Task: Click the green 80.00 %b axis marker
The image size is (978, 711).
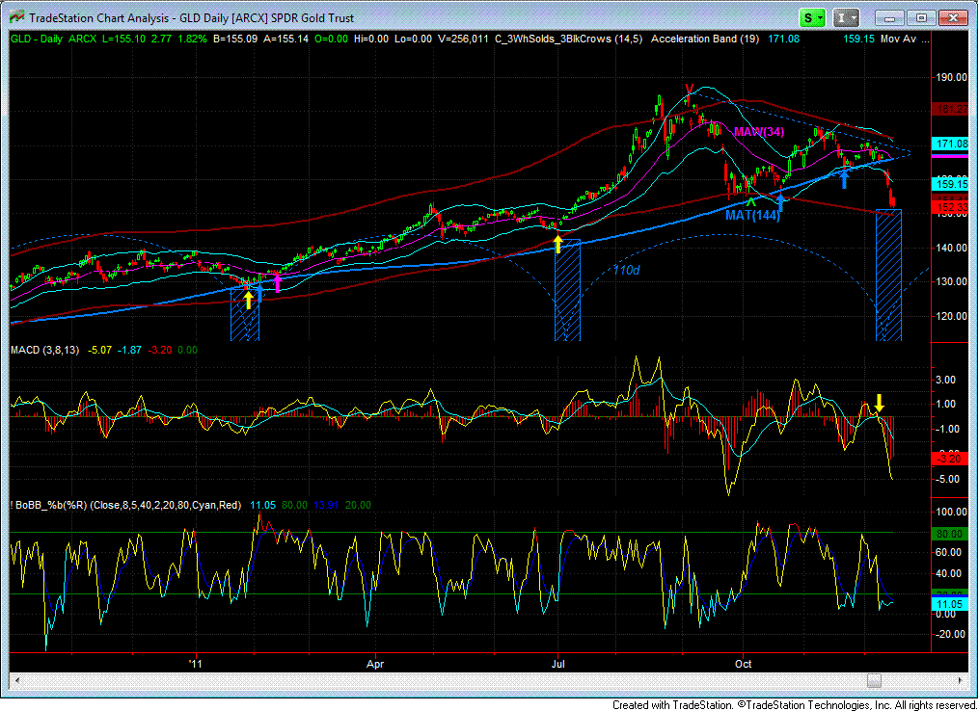Action: [949, 534]
